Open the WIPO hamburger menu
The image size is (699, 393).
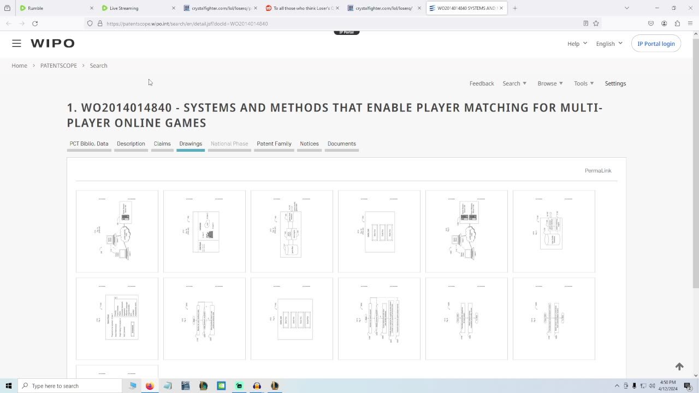[x=16, y=43]
